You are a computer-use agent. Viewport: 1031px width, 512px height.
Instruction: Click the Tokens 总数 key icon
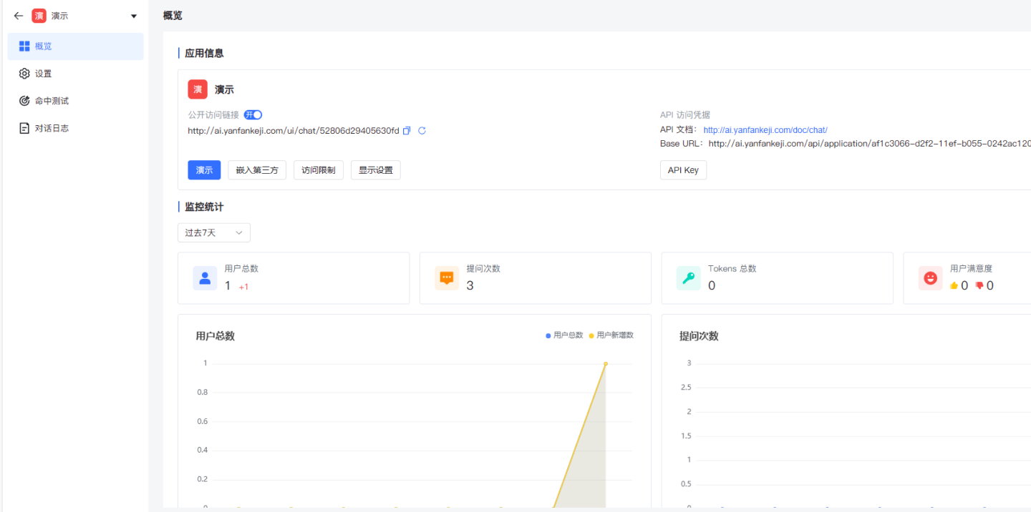689,278
